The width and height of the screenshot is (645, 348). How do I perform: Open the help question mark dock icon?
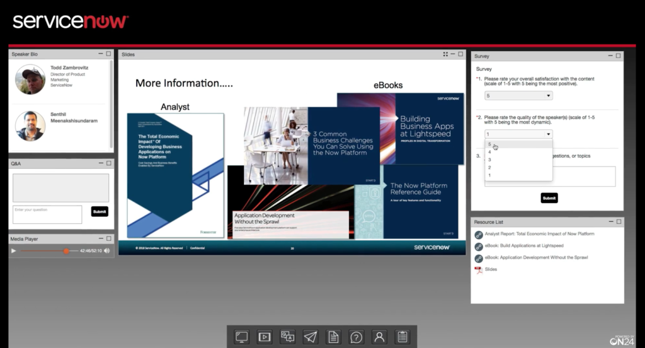357,337
